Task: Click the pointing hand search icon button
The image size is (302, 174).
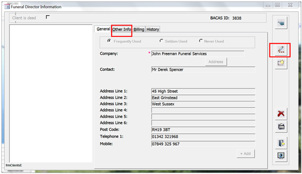Action: coord(281,23)
